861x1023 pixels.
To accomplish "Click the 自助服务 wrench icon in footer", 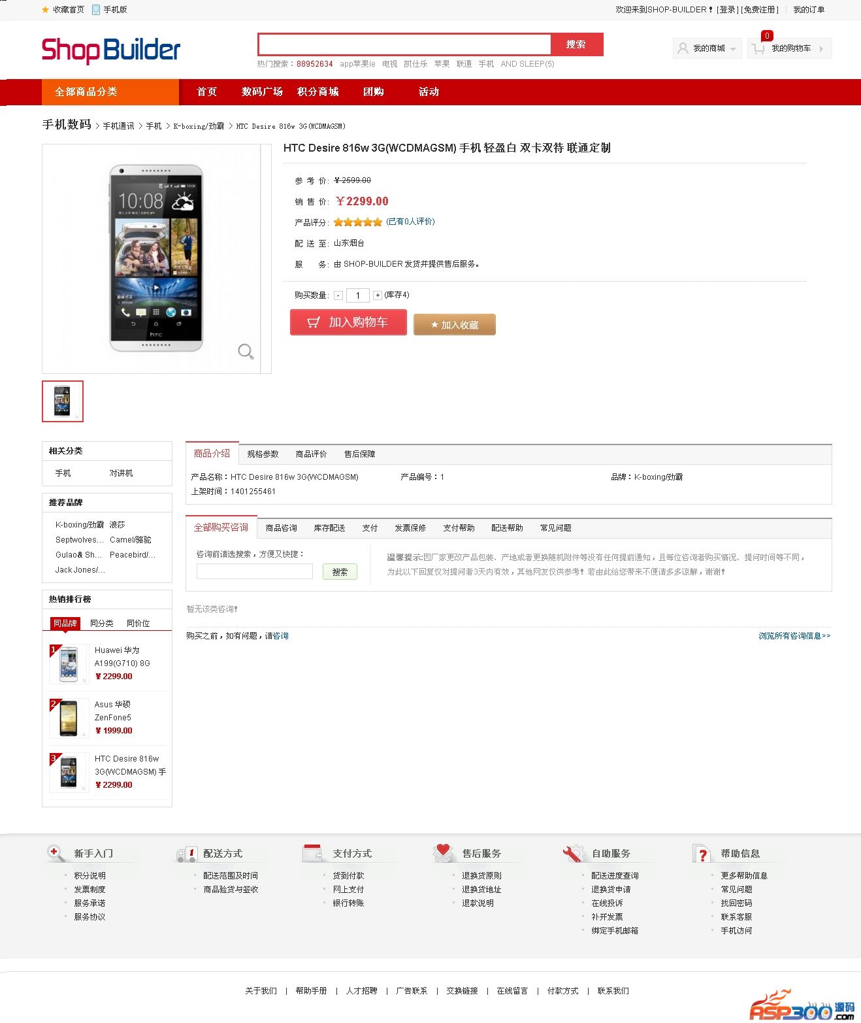I will pyautogui.click(x=574, y=853).
